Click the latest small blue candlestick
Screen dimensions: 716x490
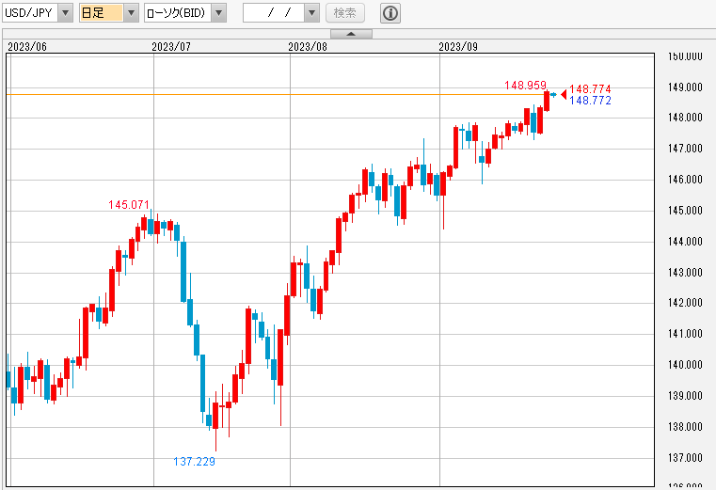[x=553, y=95]
